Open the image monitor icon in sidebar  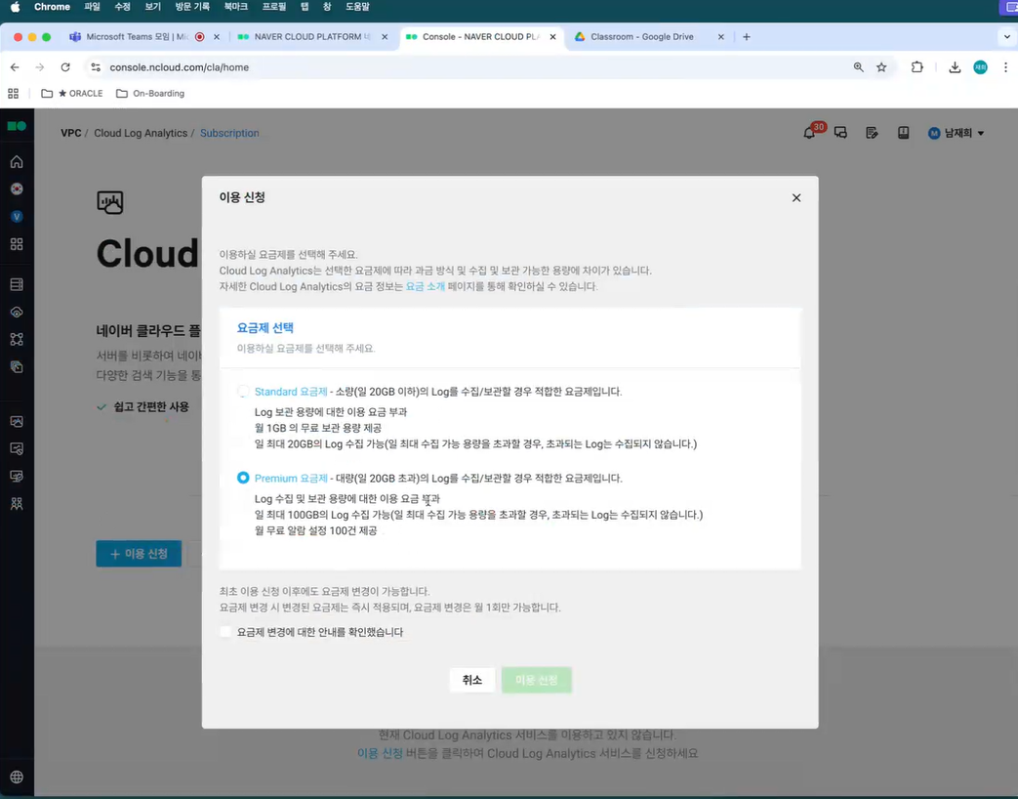[x=17, y=422]
